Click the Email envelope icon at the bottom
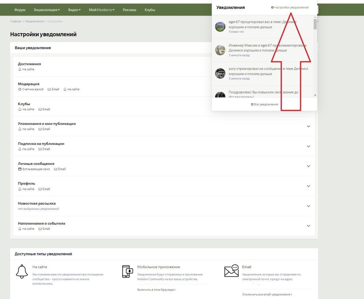 pyautogui.click(x=232, y=271)
